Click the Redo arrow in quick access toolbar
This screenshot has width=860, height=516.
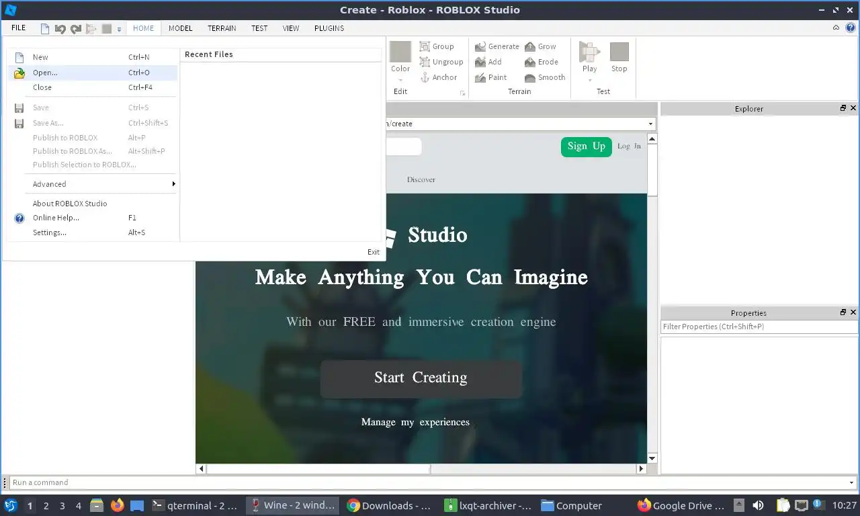coord(75,28)
